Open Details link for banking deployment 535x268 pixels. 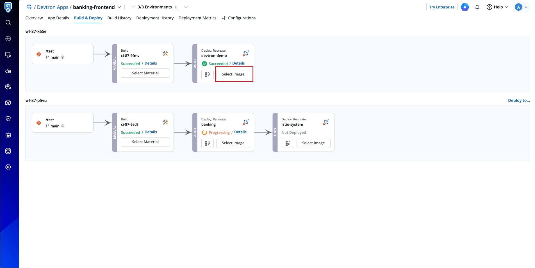pos(240,132)
